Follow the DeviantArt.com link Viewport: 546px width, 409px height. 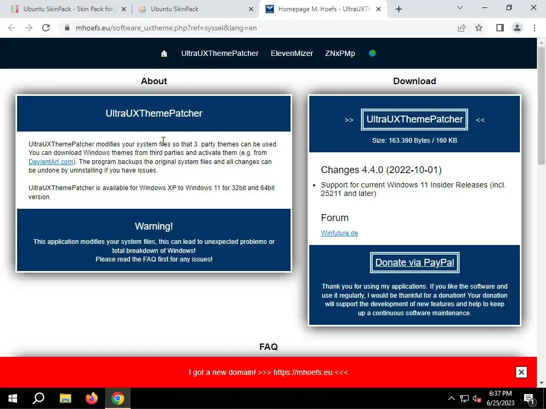pos(51,162)
